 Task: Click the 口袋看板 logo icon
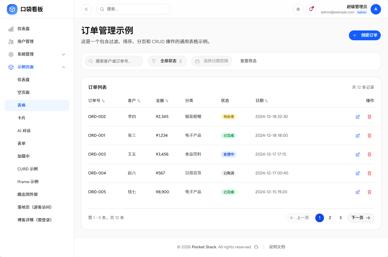pos(12,9)
